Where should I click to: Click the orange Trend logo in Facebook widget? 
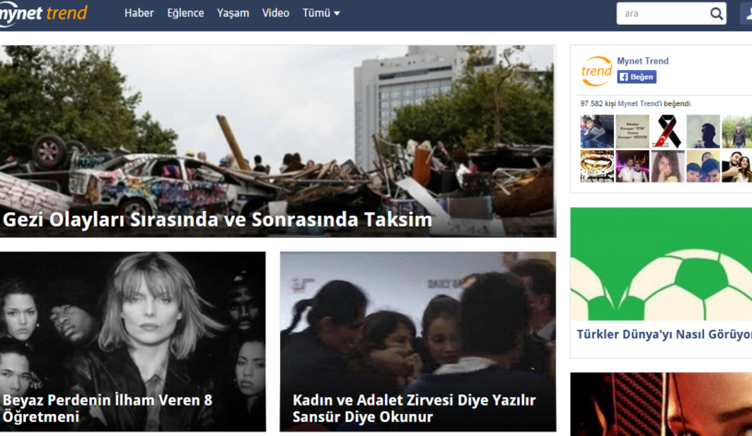pyautogui.click(x=596, y=71)
